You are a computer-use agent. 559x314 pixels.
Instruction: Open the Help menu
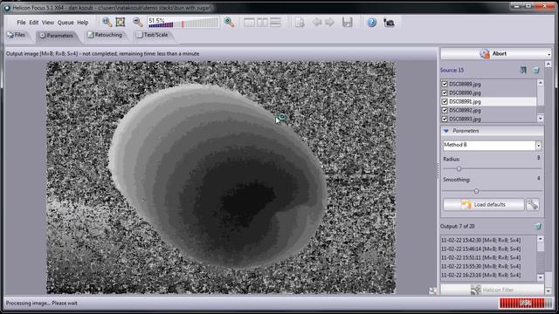click(x=83, y=23)
